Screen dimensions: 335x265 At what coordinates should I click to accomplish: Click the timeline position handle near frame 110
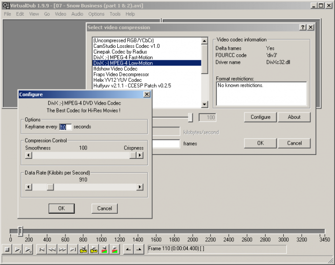pos(20,231)
